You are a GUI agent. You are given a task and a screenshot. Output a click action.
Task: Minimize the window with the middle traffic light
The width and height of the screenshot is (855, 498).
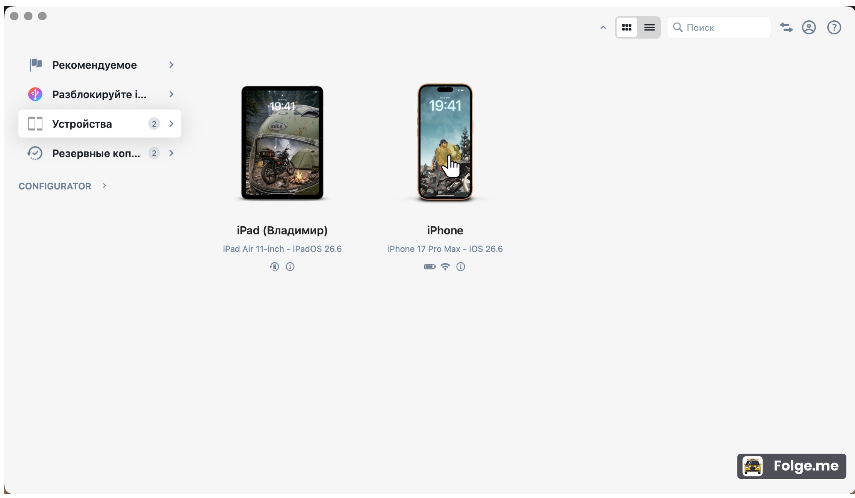coord(28,16)
